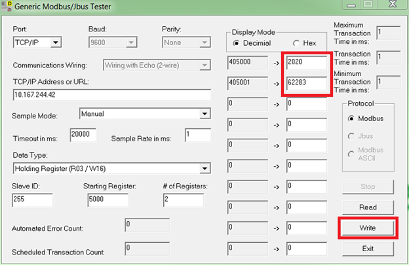Screen dimensions: 409x265
Task: Click the disabled Stop button
Action: click(368, 186)
